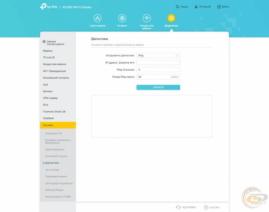
Task: Click the Розмір Ping пакета field
Action: click(158, 77)
